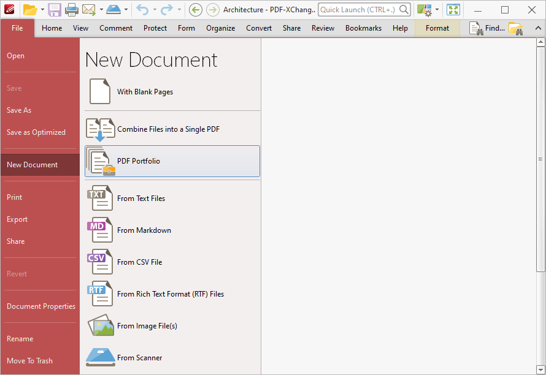Select Move To Trash
The image size is (546, 375).
pyautogui.click(x=40, y=361)
